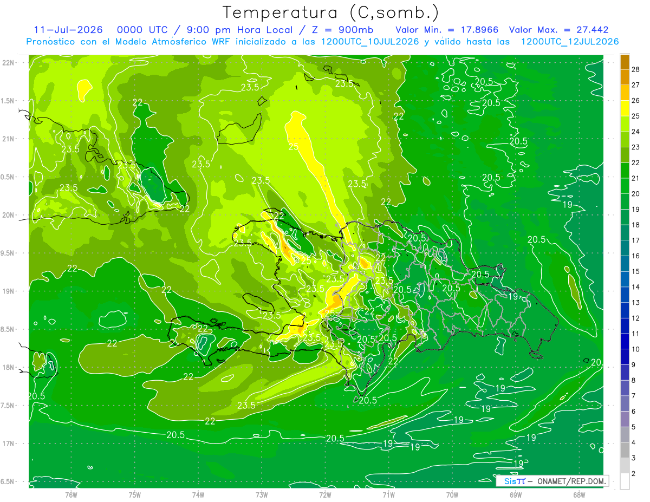Click the "9.5N" latitude axis label
Image resolution: width=650 pixels, height=502 pixels.
pos(8,253)
